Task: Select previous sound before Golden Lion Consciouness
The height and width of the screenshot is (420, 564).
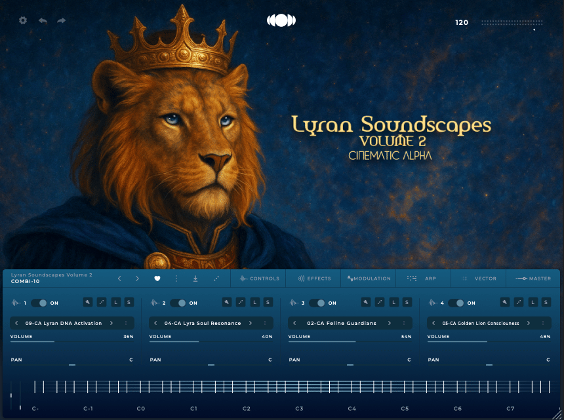Action: coord(433,323)
